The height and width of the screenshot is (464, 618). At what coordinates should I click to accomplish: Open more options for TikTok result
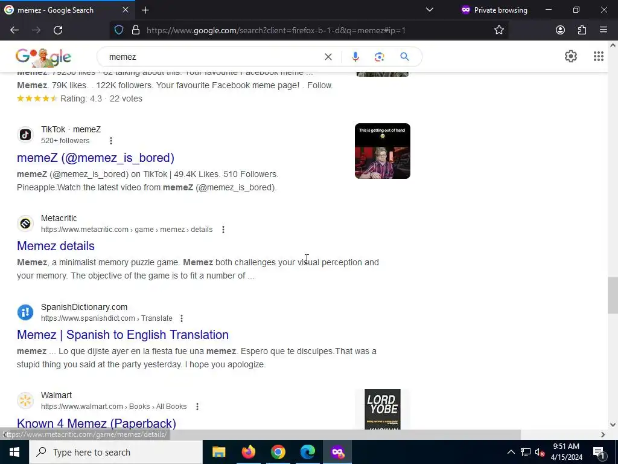(x=111, y=141)
